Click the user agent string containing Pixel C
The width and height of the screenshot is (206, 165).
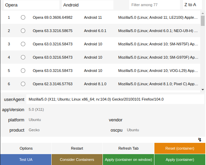point(158,84)
